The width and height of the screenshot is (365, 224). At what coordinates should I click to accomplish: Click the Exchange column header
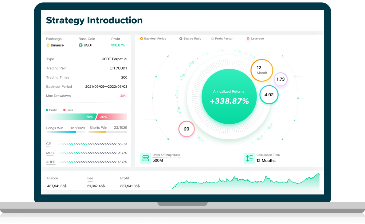pyautogui.click(x=54, y=39)
